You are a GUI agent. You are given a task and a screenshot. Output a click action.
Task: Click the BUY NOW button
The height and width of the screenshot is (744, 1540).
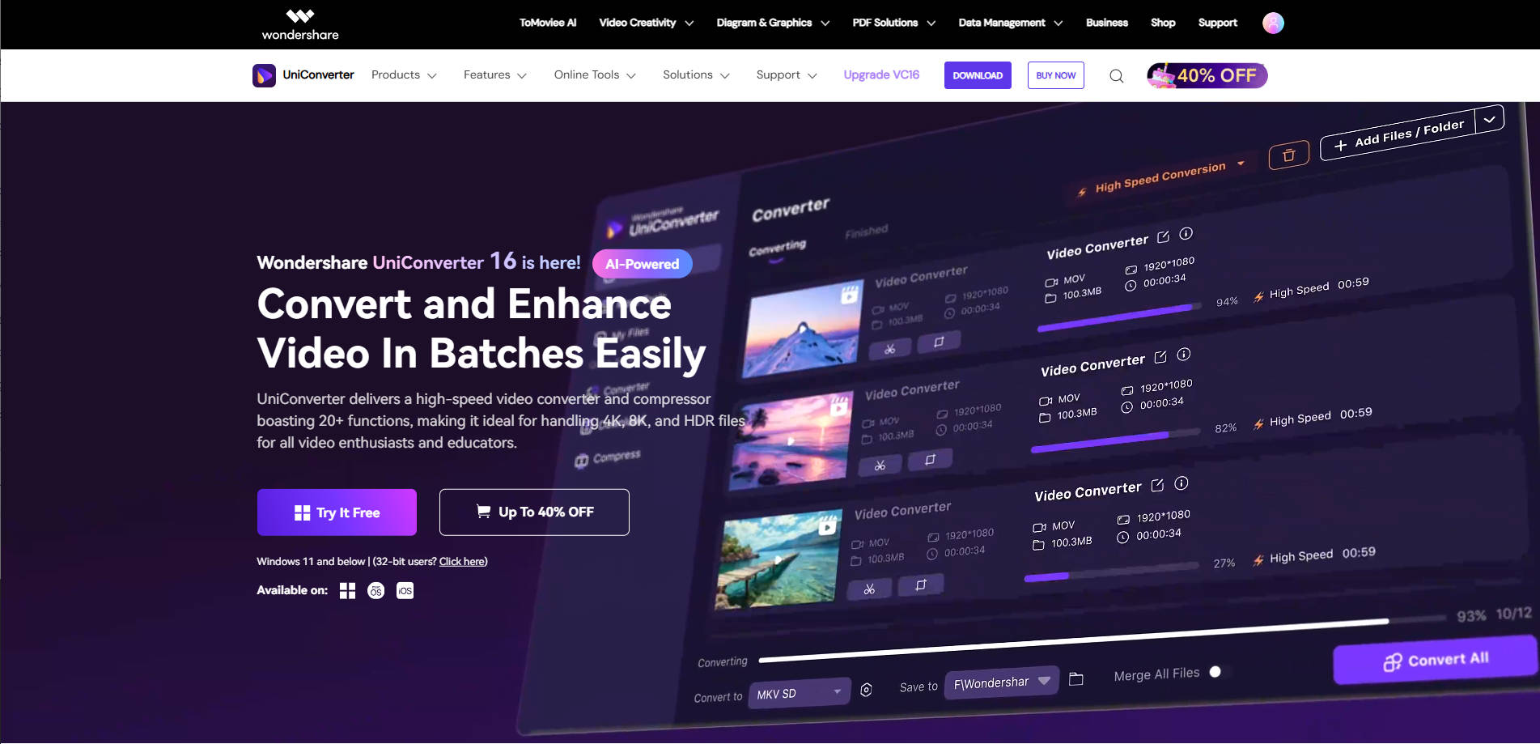point(1056,75)
